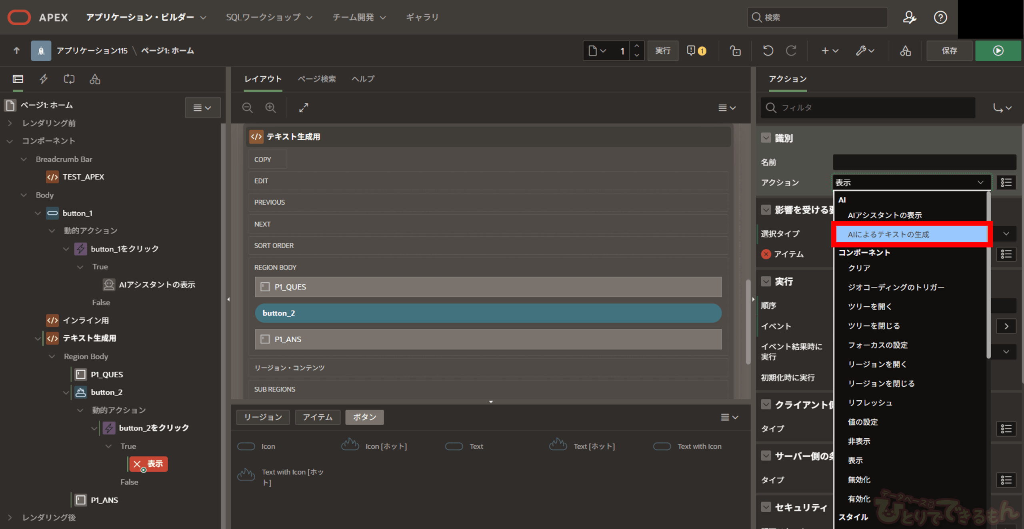1024x529 pixels.
Task: Click the Page Lock icon
Action: (735, 51)
